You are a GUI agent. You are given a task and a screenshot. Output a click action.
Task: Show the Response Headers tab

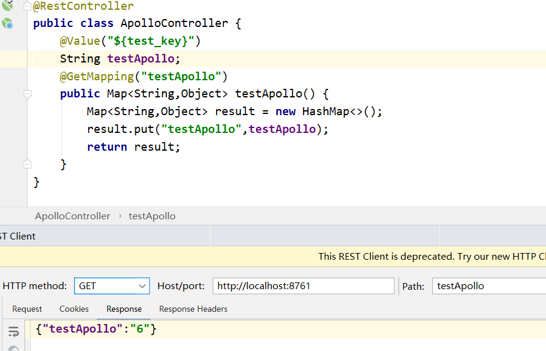(x=193, y=309)
